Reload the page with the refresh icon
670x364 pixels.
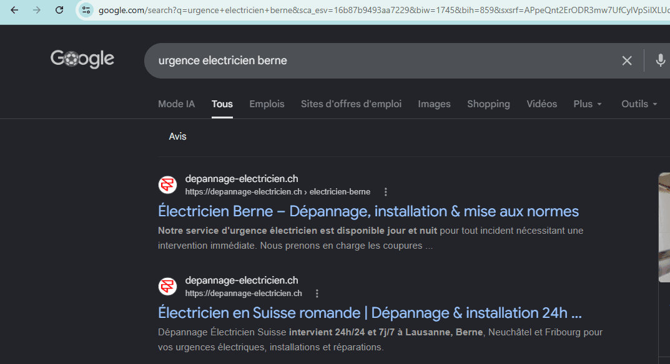[x=59, y=10]
